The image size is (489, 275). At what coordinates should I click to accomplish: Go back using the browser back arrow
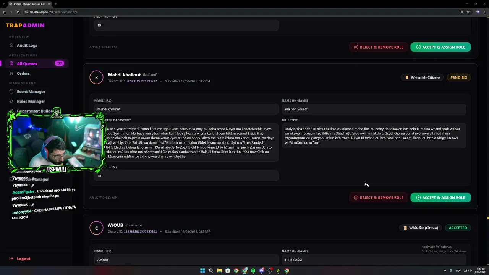click(x=4, y=12)
